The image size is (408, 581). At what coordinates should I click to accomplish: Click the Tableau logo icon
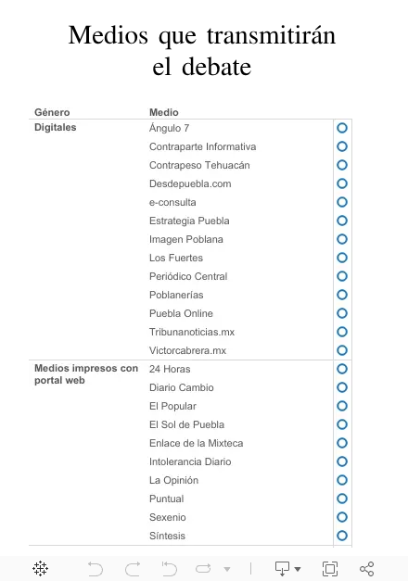40,568
